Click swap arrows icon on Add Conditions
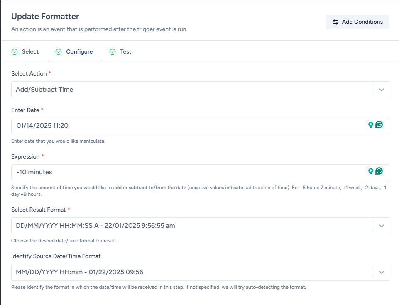The height and width of the screenshot is (305, 399). coord(335,22)
